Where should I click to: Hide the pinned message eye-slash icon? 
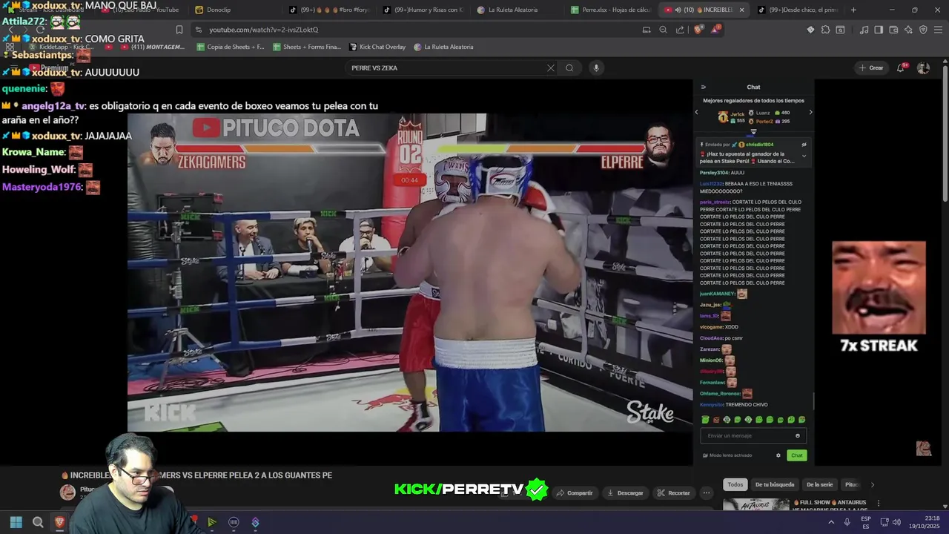tap(804, 145)
